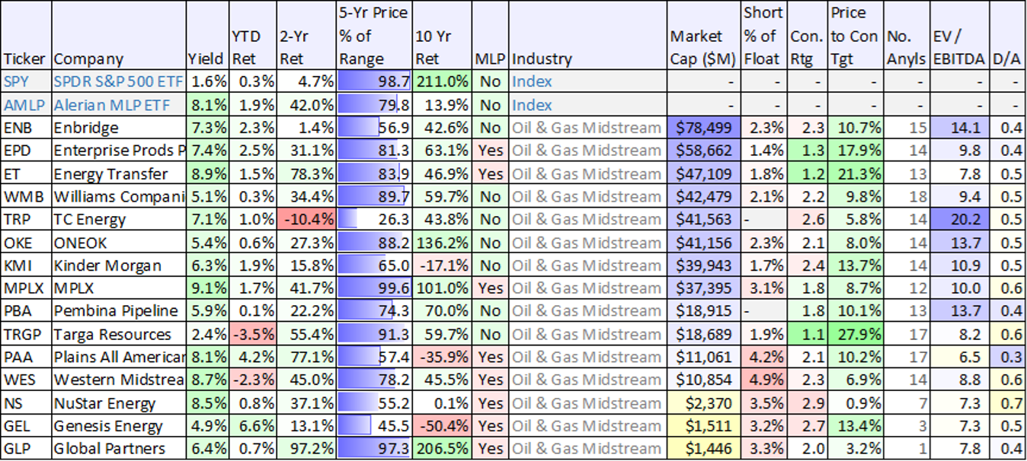Select the Kinder Morgan company cell
1027x461 pixels.
[x=119, y=265]
